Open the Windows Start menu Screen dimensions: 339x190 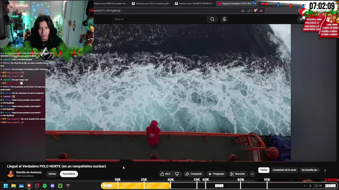(x=6, y=186)
